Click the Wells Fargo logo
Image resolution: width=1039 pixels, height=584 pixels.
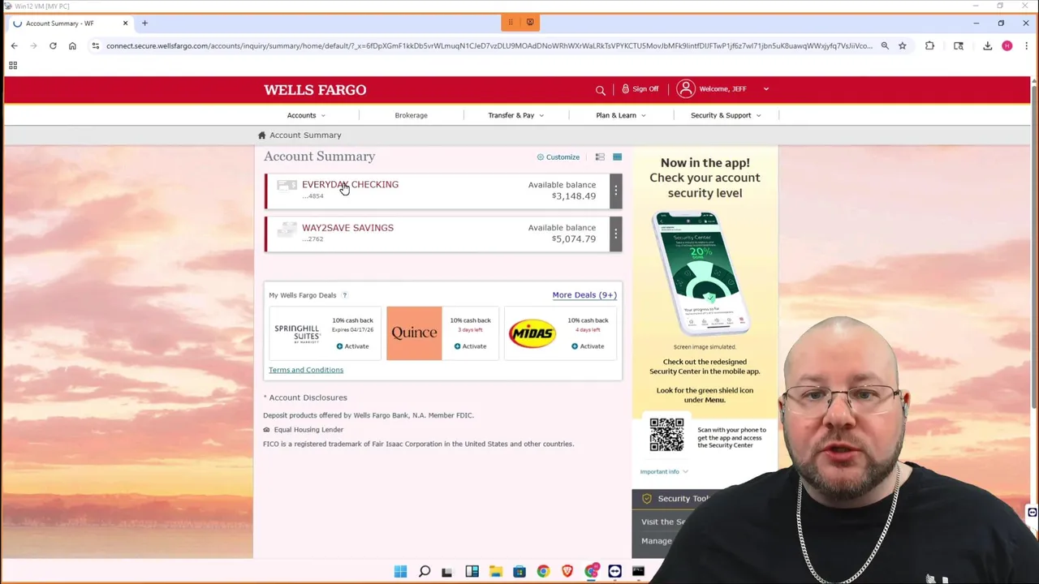click(x=315, y=90)
